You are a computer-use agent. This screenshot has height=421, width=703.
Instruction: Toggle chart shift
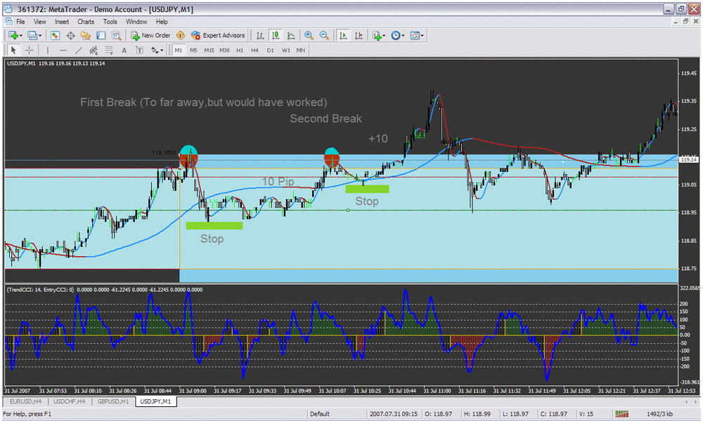pos(359,35)
